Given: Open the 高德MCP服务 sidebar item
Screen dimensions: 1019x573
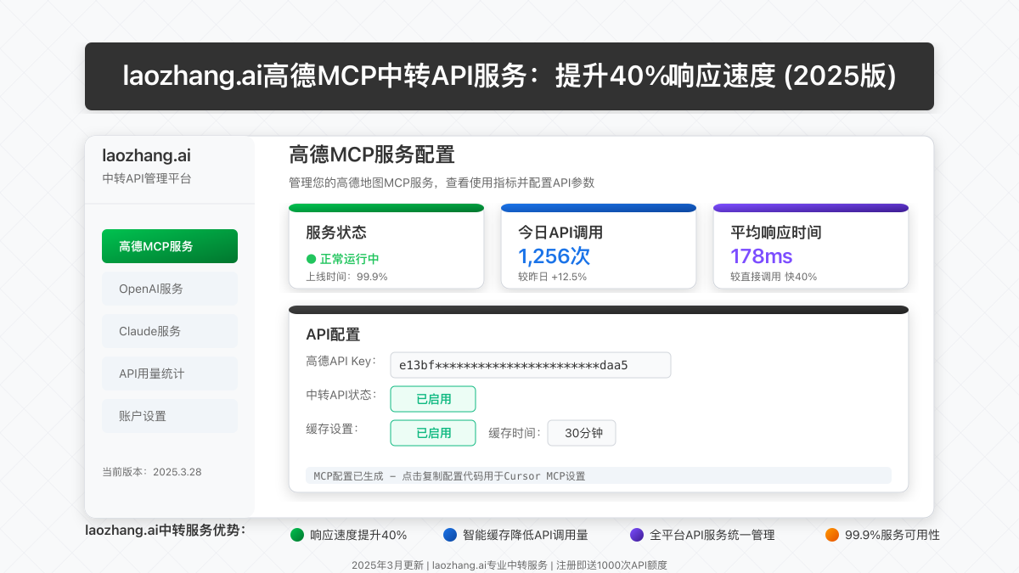Looking at the screenshot, I should pos(170,246).
